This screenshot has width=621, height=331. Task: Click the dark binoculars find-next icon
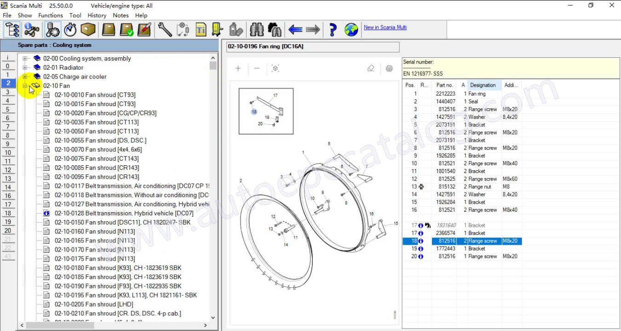click(275, 30)
